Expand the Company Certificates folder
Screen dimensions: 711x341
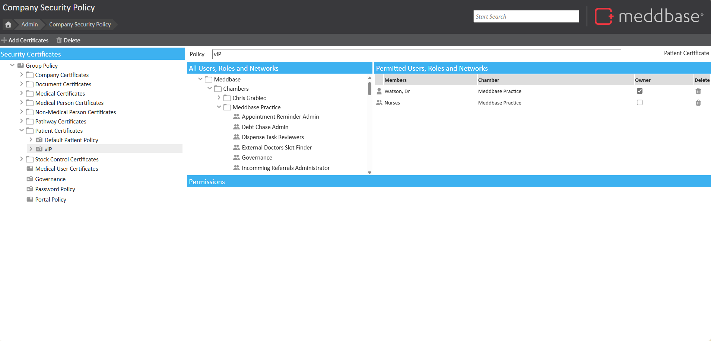22,75
